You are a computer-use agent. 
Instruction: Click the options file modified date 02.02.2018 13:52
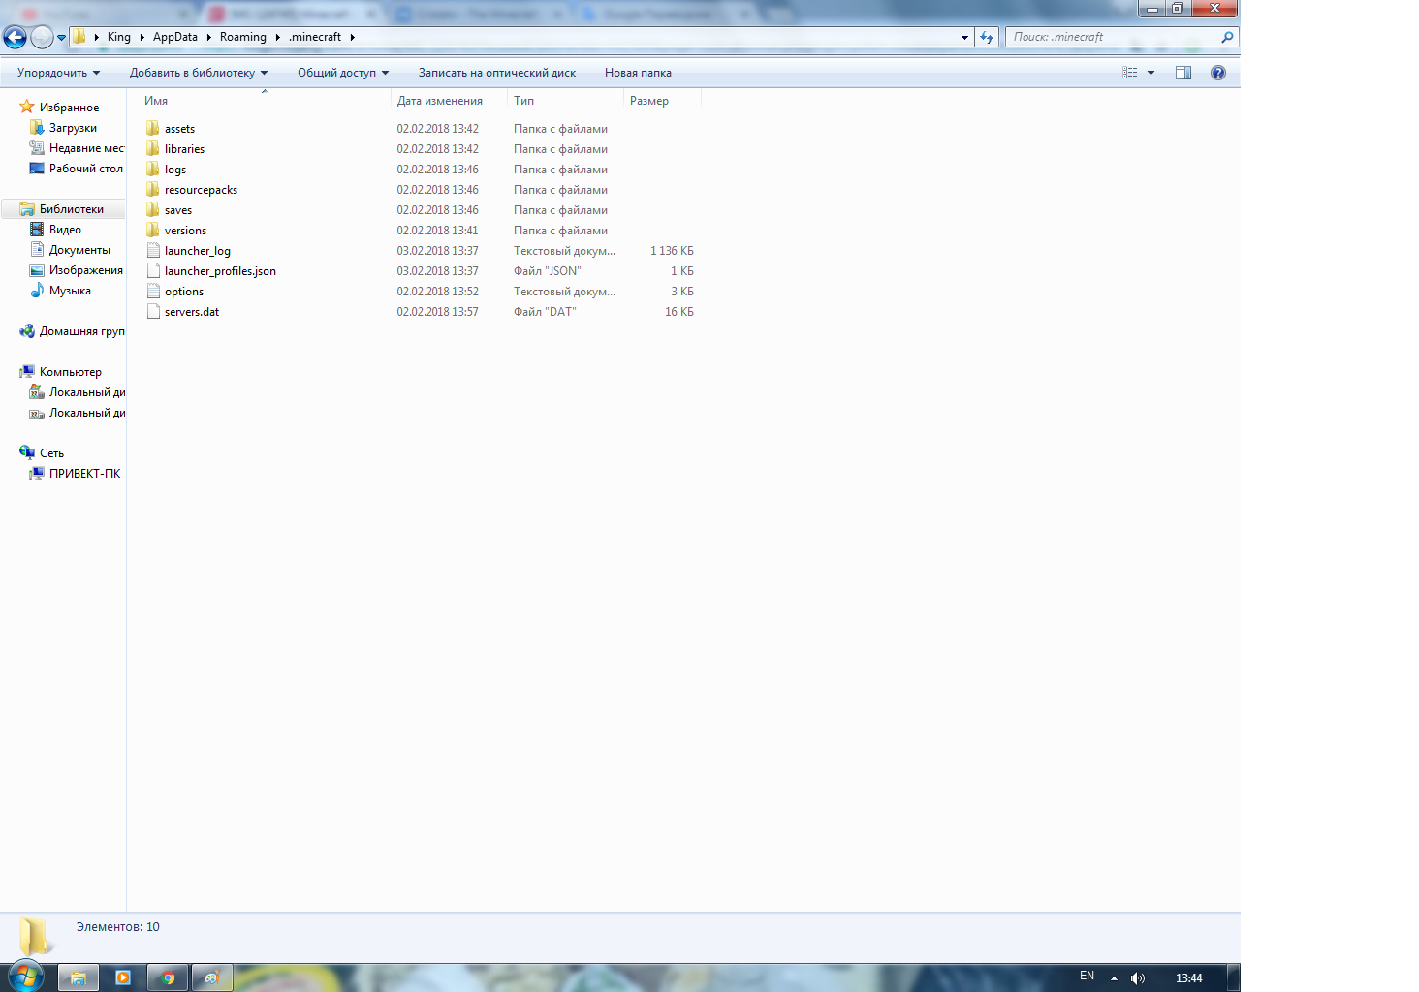(437, 292)
